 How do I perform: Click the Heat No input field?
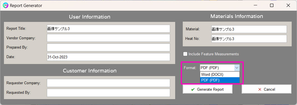(249, 39)
